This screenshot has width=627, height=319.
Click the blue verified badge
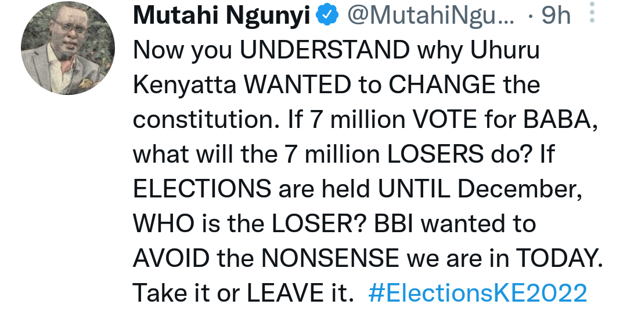[x=327, y=17]
